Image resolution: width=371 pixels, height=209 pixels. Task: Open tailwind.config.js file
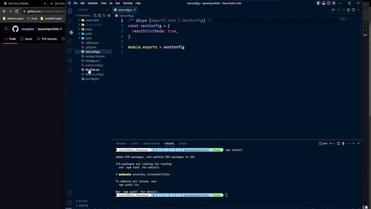(x=94, y=74)
